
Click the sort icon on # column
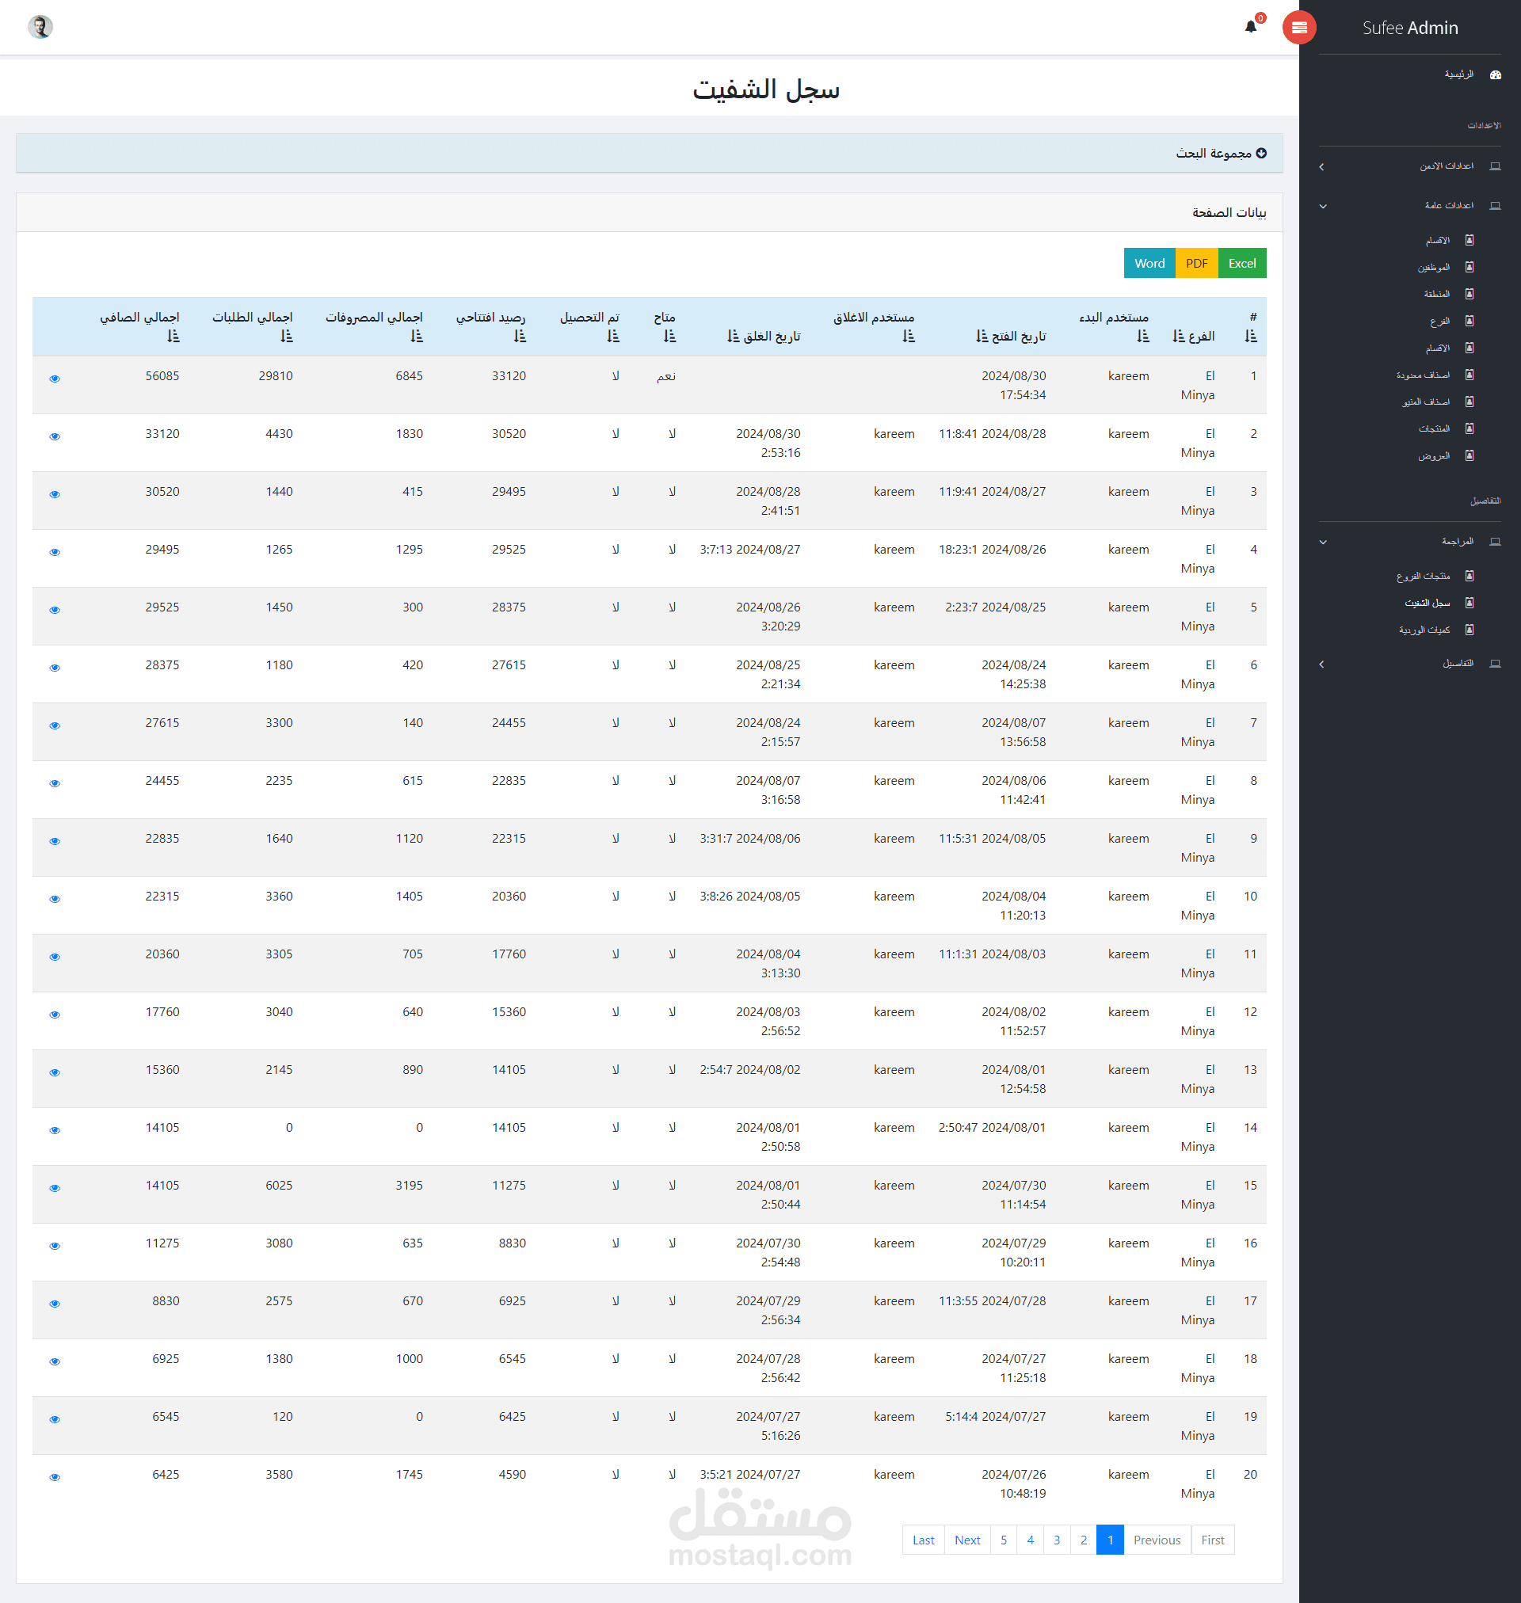[x=1250, y=337]
